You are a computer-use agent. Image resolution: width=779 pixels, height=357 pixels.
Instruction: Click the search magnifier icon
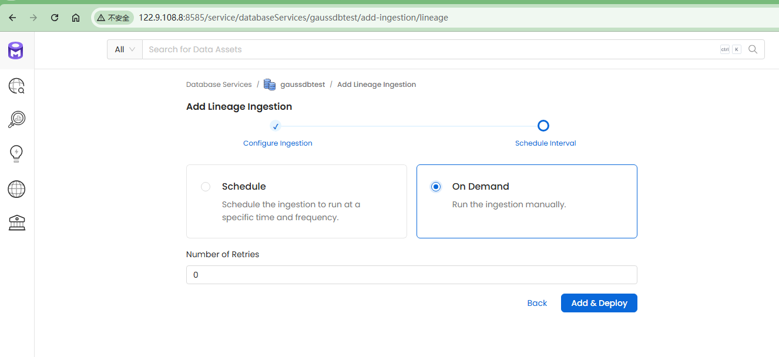pyautogui.click(x=753, y=49)
